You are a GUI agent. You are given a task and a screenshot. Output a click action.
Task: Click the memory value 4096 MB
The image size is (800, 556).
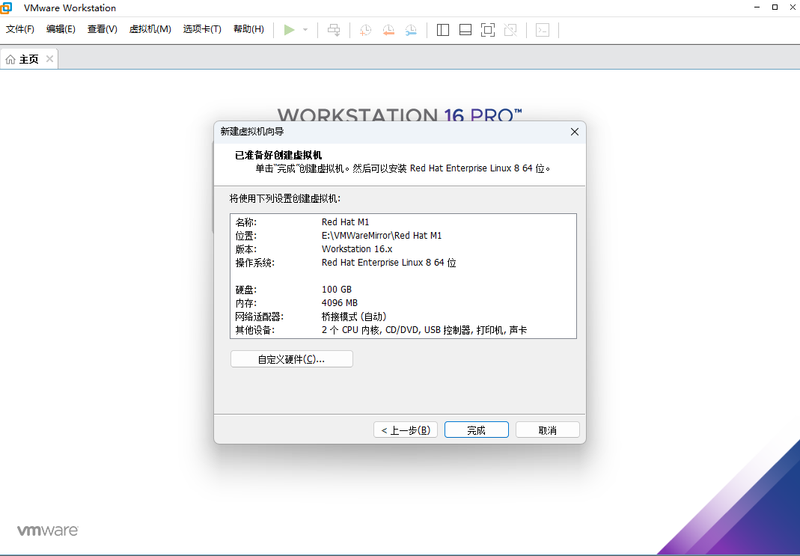click(340, 302)
